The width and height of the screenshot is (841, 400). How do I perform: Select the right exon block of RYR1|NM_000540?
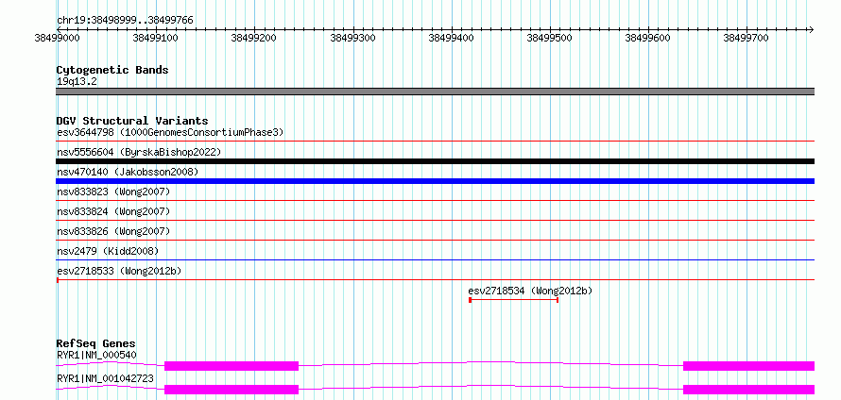point(748,366)
